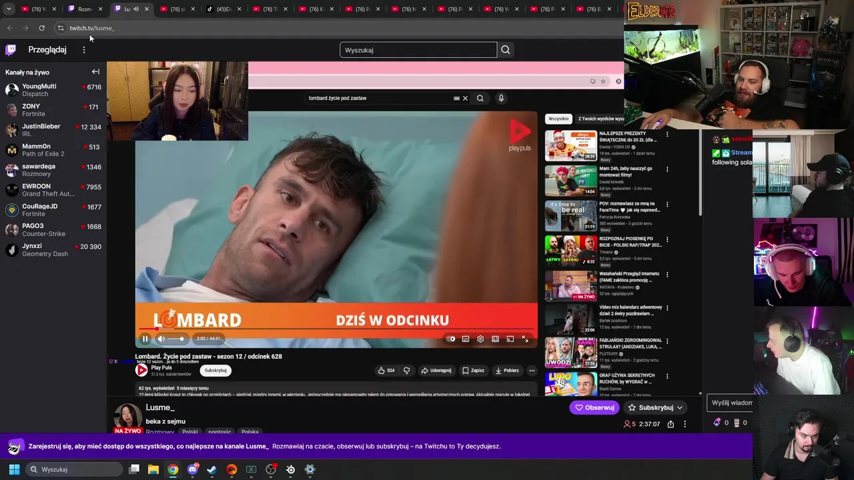This screenshot has width=854, height=480.
Task: Clear the YouTube search query with X
Action: (465, 98)
